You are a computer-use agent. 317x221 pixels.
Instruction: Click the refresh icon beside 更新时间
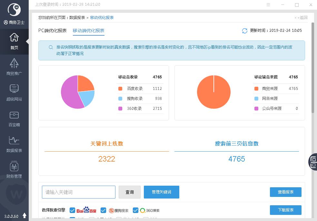click(244, 31)
